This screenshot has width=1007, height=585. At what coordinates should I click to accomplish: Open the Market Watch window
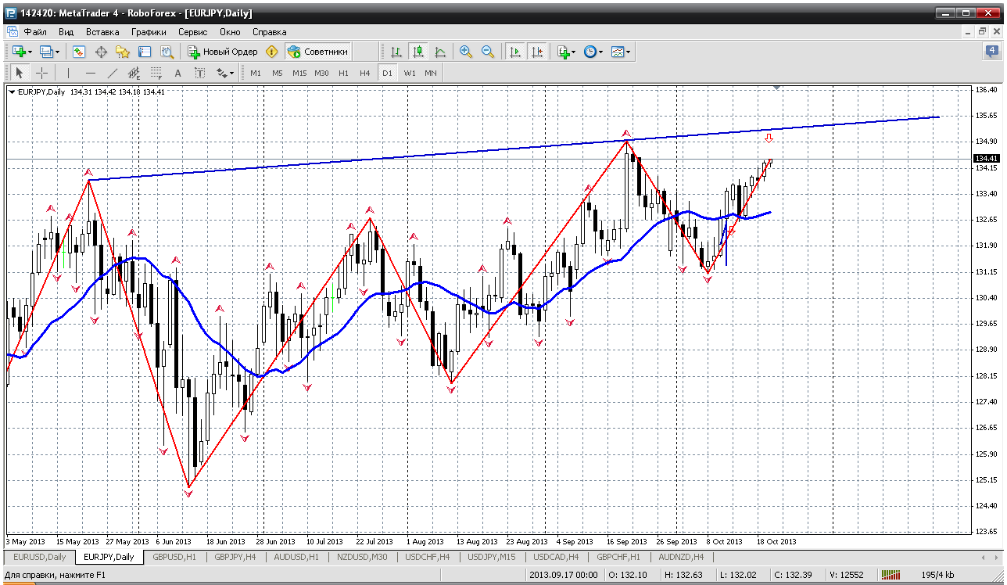point(79,52)
